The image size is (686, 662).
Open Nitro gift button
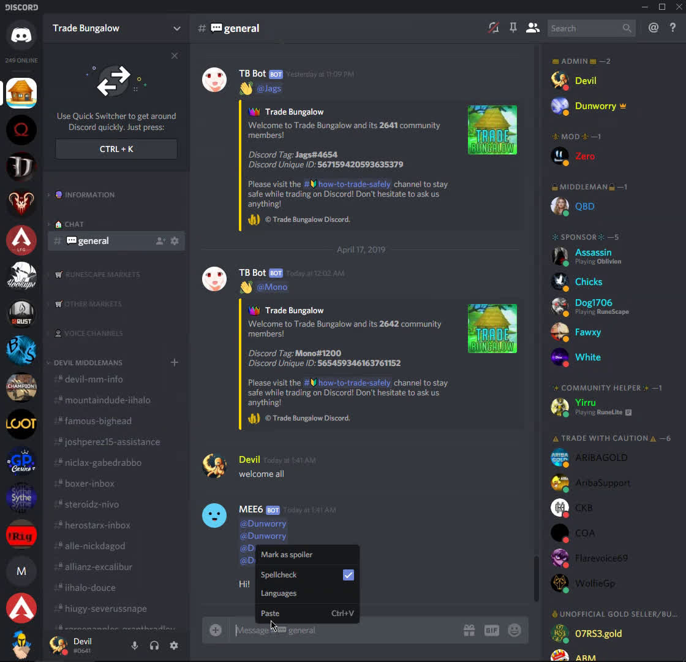(x=469, y=630)
